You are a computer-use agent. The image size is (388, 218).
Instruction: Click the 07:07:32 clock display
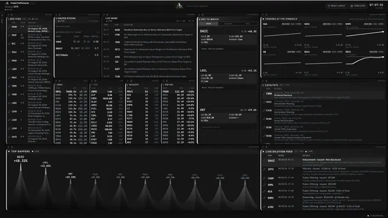pyautogui.click(x=376, y=5)
